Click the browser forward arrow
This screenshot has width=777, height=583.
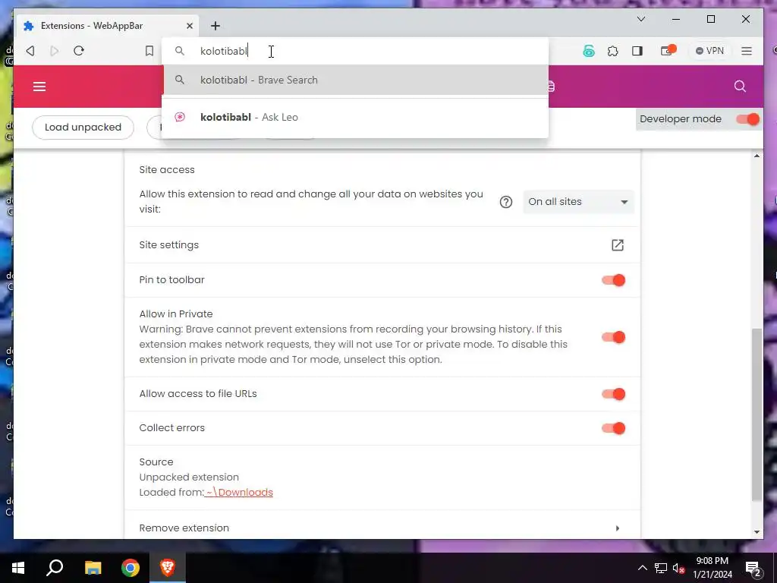(x=55, y=51)
